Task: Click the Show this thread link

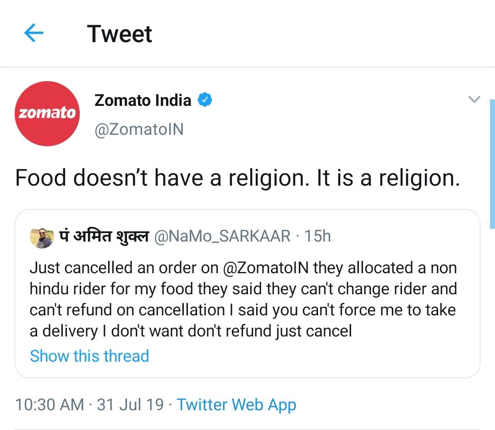Action: (x=89, y=356)
